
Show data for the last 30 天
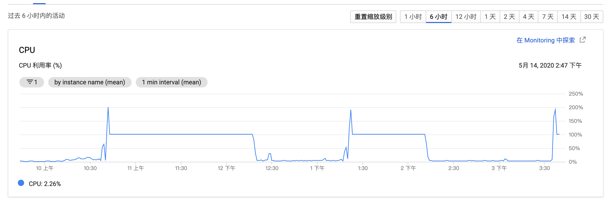[x=591, y=16]
